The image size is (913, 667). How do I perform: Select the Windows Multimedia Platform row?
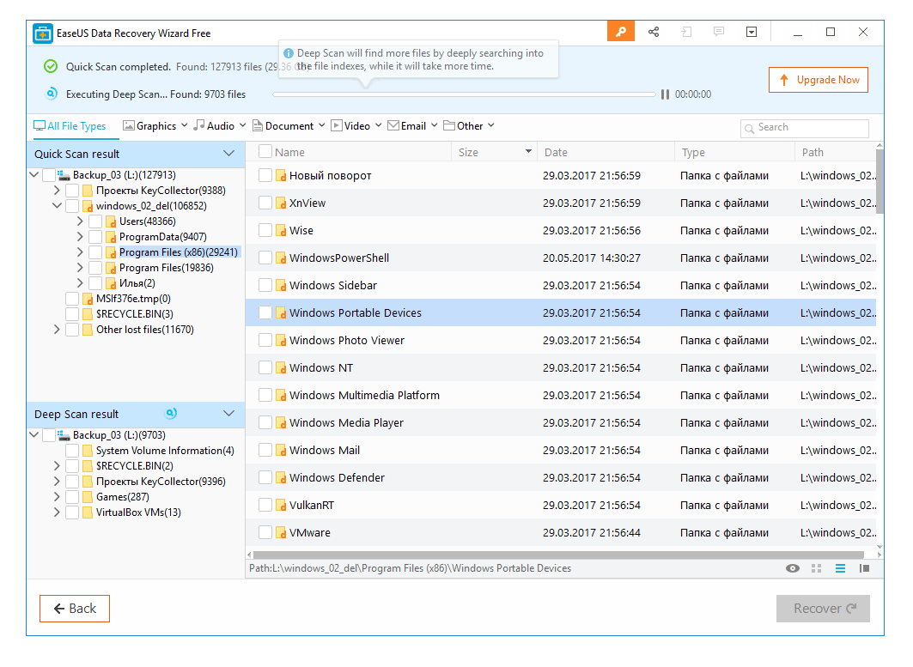click(x=561, y=395)
